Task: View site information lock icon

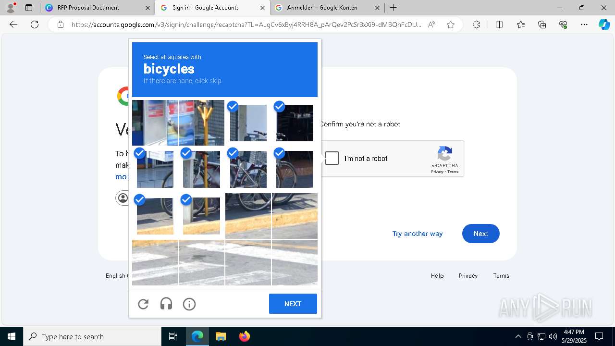Action: tap(61, 25)
